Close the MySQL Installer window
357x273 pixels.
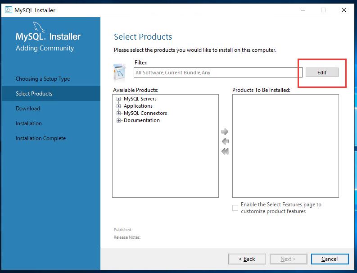point(344,10)
